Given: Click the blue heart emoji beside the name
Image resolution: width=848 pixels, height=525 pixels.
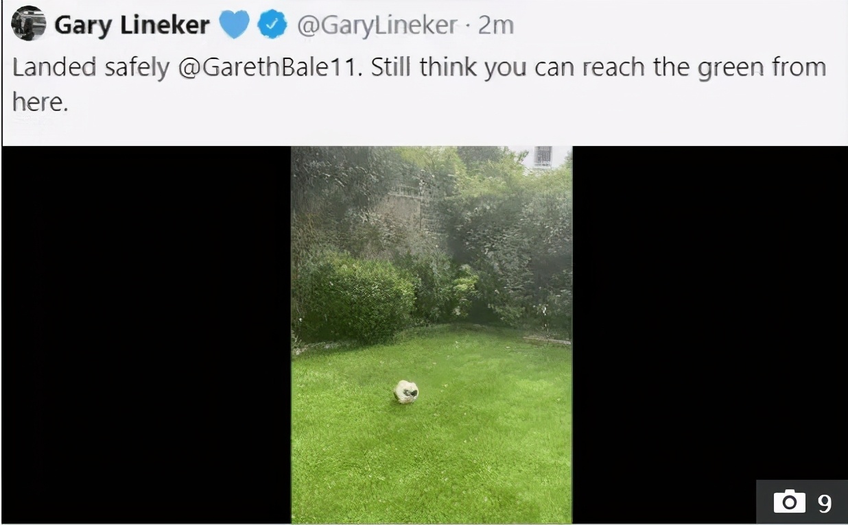Looking at the screenshot, I should [x=234, y=25].
